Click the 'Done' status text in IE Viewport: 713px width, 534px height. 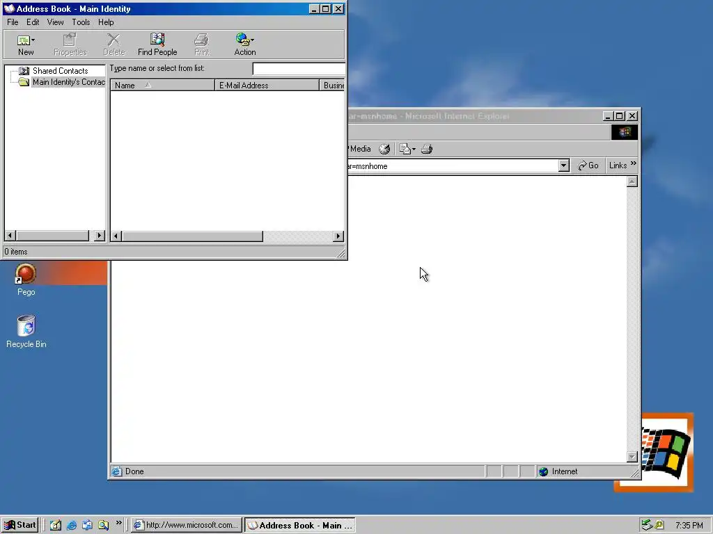point(134,471)
